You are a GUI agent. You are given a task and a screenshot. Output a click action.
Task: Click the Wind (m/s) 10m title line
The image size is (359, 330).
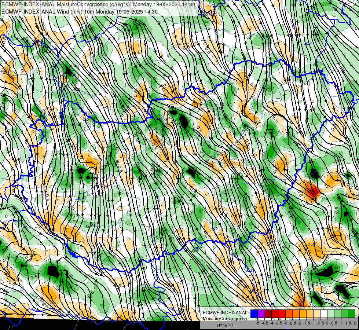tap(80, 11)
